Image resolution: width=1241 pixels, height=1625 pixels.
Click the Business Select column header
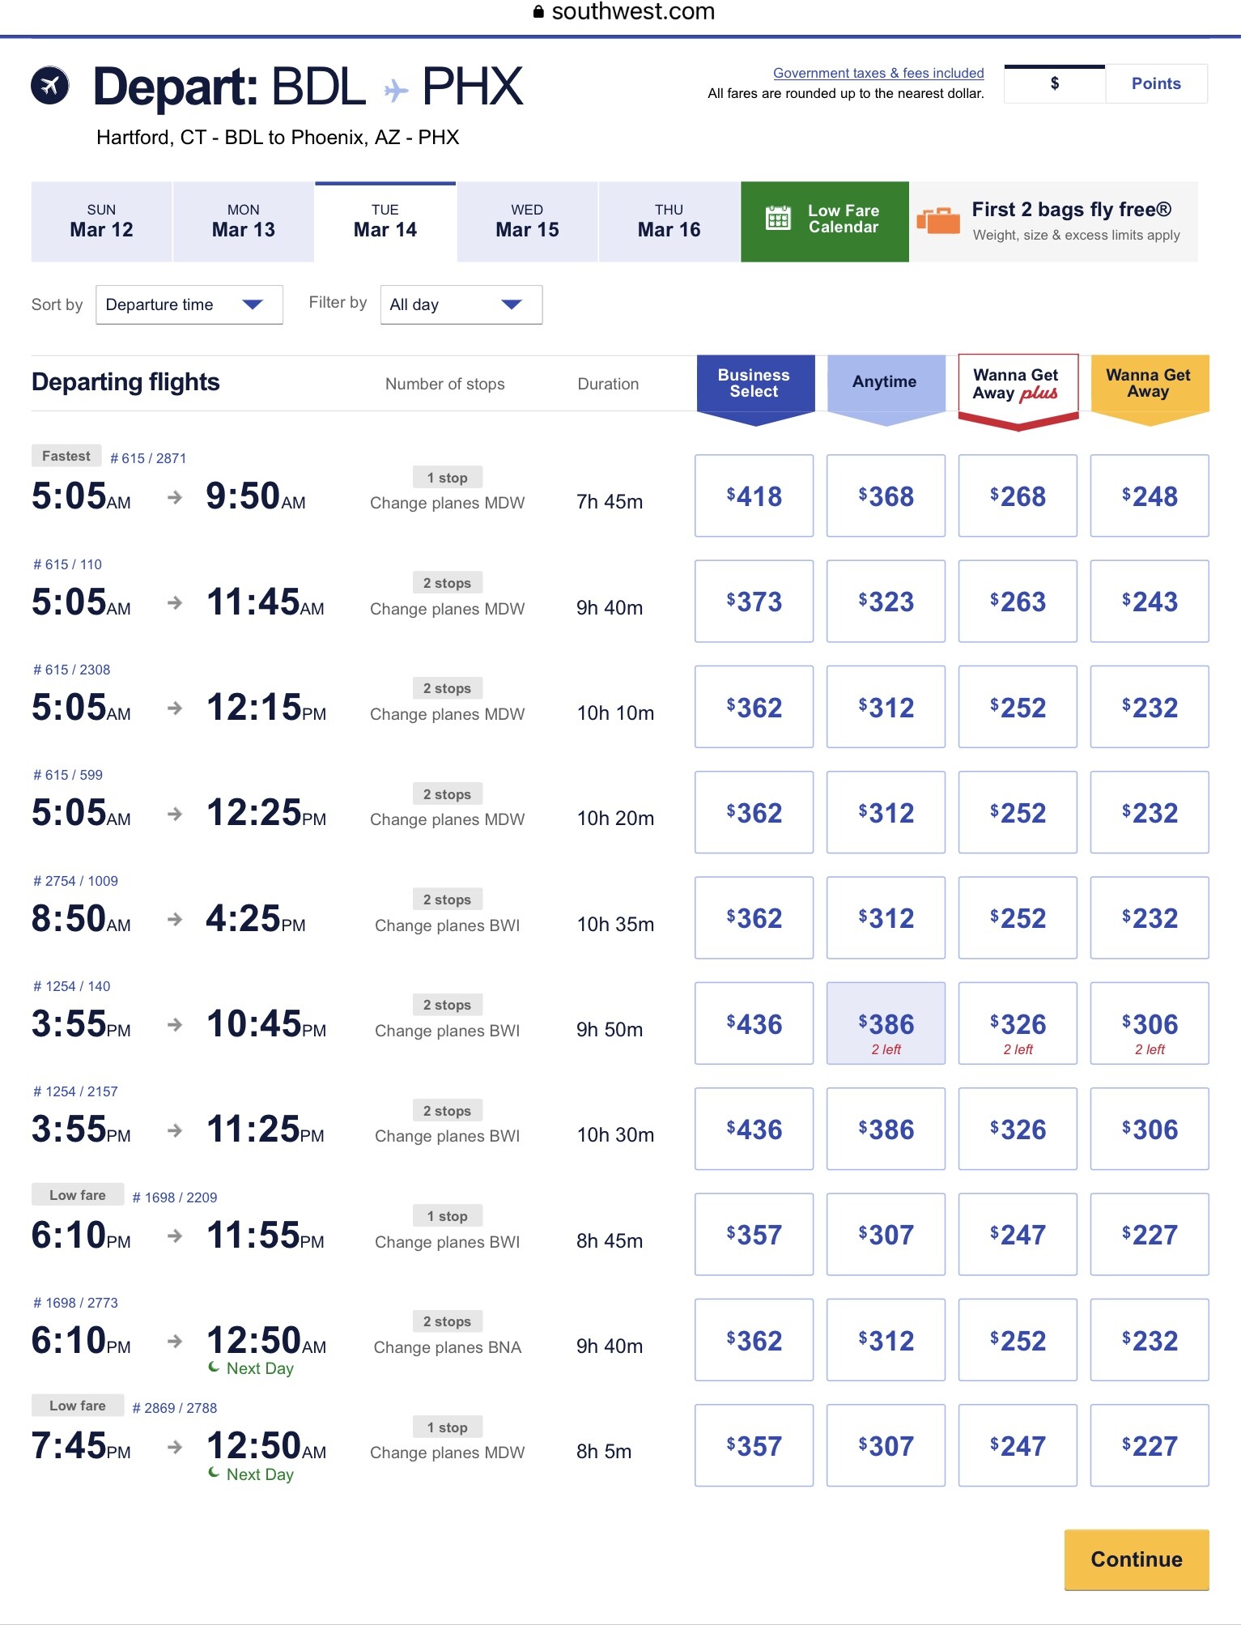[754, 383]
